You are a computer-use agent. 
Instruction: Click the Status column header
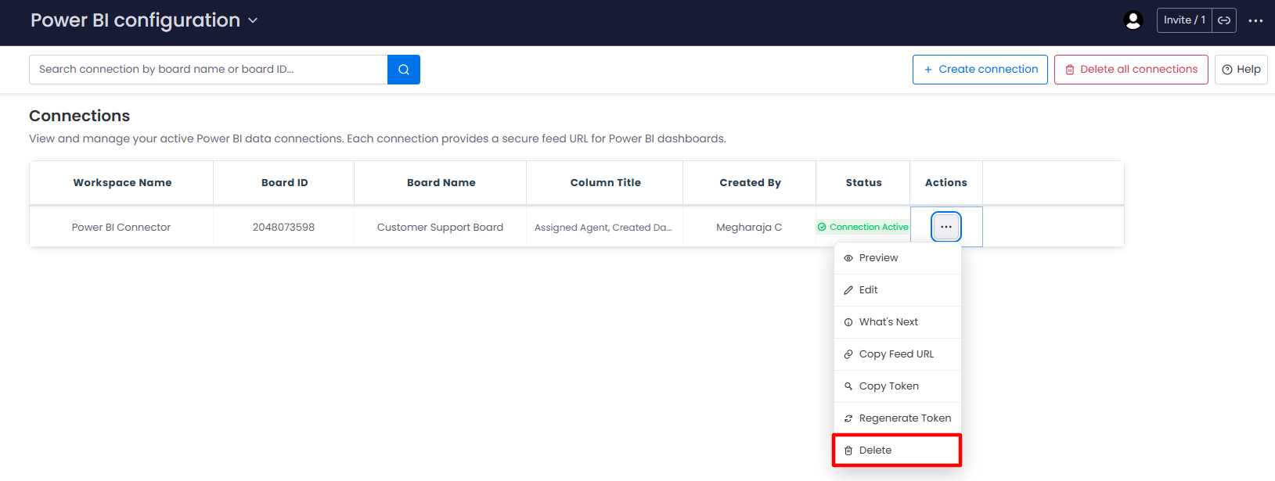(x=863, y=183)
